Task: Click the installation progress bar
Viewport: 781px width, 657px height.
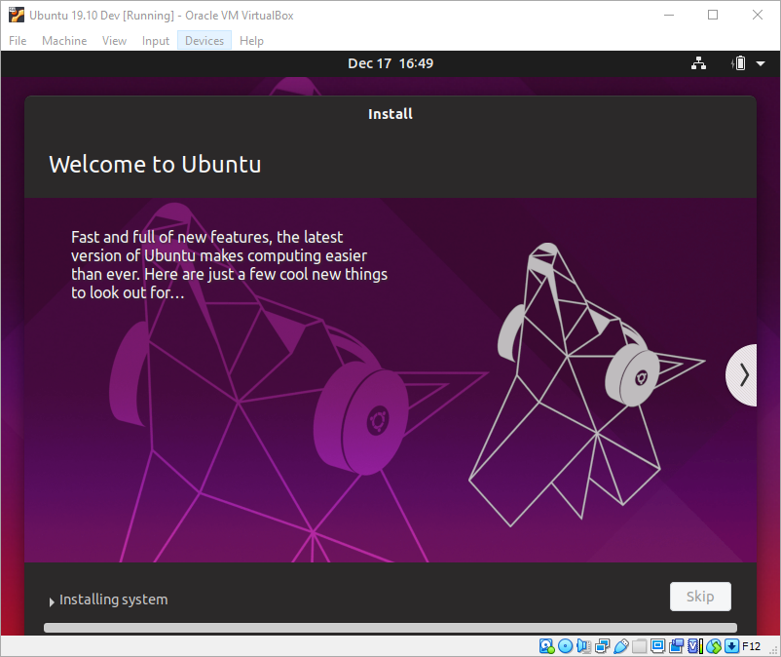Action: [390, 628]
